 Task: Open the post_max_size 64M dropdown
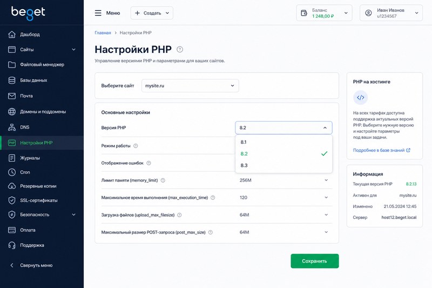(x=283, y=232)
